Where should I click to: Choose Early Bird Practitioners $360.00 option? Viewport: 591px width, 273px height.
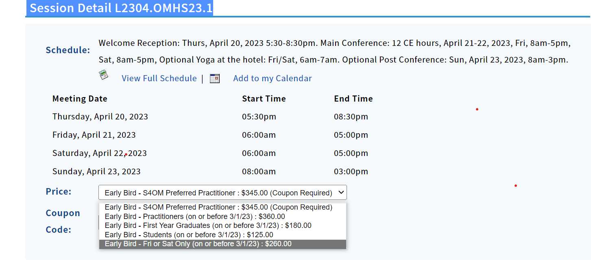coord(195,217)
